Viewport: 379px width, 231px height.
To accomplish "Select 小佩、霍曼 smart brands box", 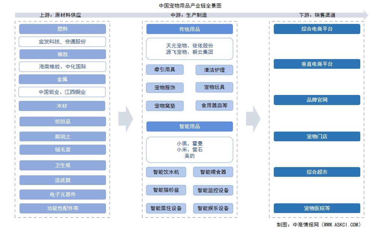I will click(x=189, y=150).
